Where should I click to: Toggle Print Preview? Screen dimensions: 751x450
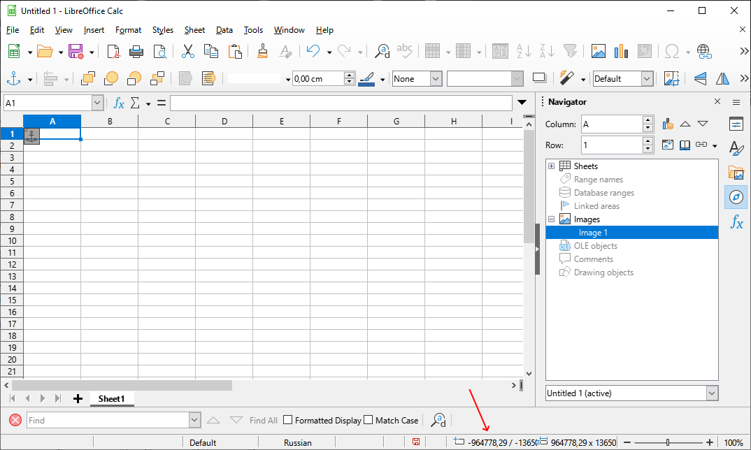[159, 51]
